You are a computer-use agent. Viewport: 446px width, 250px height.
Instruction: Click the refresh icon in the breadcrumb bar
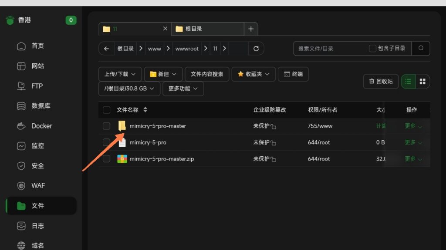[x=256, y=48]
